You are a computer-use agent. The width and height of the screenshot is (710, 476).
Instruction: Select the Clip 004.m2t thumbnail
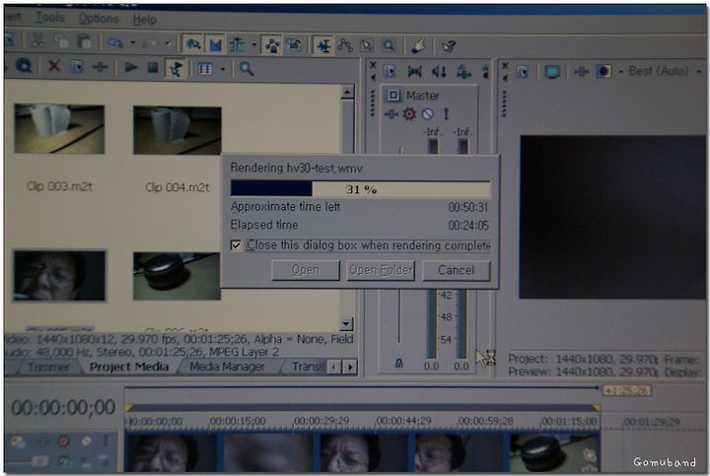point(177,130)
